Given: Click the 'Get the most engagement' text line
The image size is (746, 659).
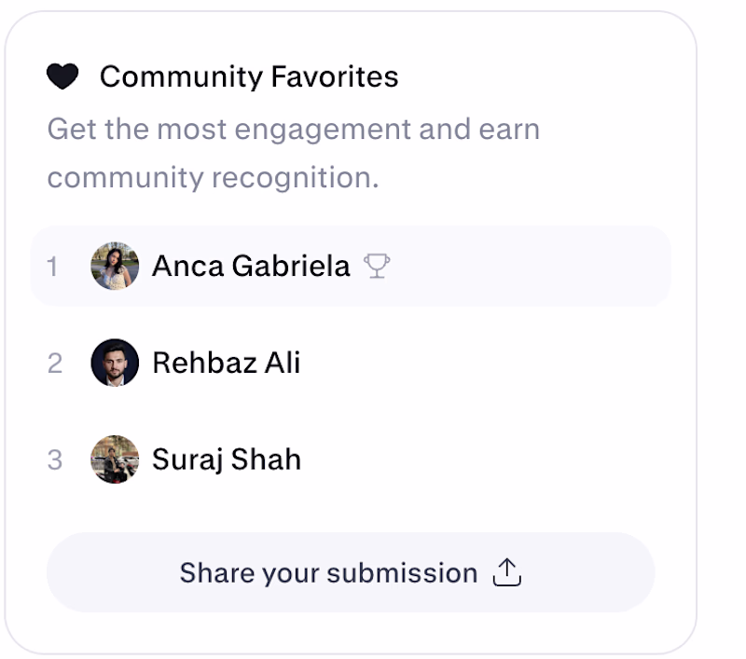Looking at the screenshot, I should point(294,130).
